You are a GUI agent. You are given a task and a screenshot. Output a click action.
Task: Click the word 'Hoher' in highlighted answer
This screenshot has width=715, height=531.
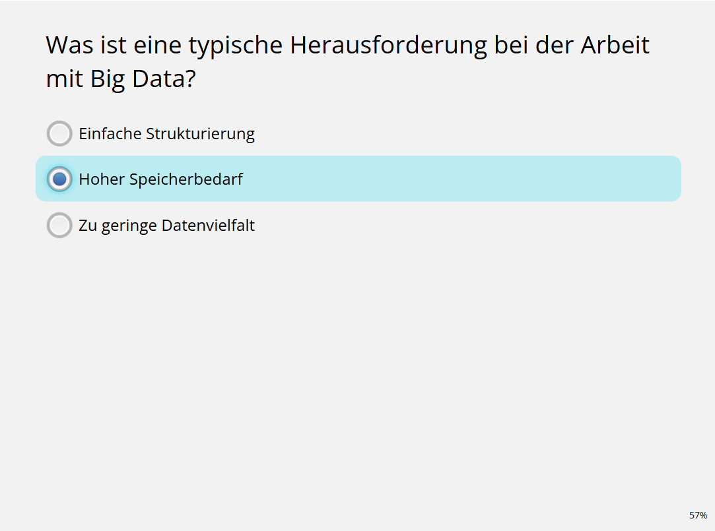[x=102, y=179]
